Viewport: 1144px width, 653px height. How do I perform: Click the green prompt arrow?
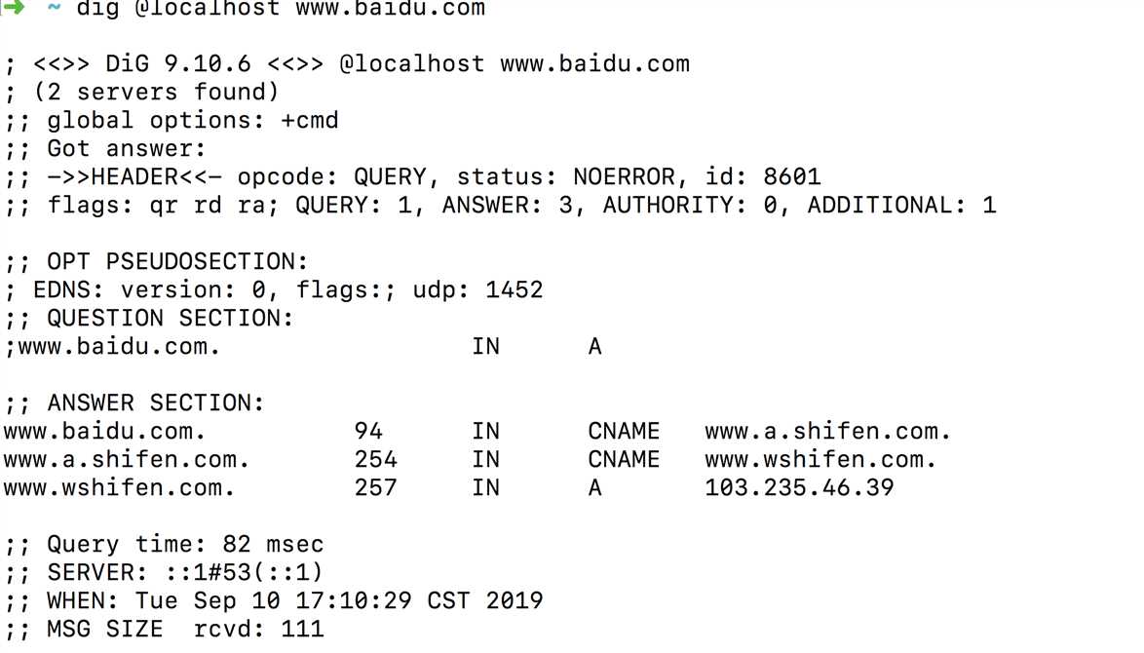[x=14, y=6]
